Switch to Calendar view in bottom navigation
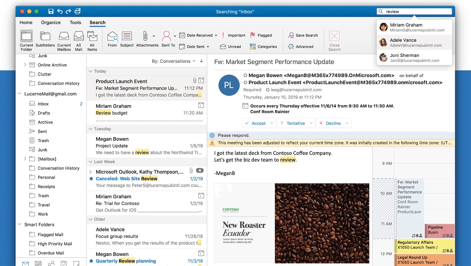471x266 pixels. pyautogui.click(x=38, y=264)
